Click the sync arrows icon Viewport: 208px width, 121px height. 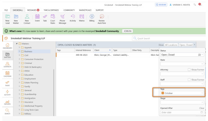pos(195,5)
